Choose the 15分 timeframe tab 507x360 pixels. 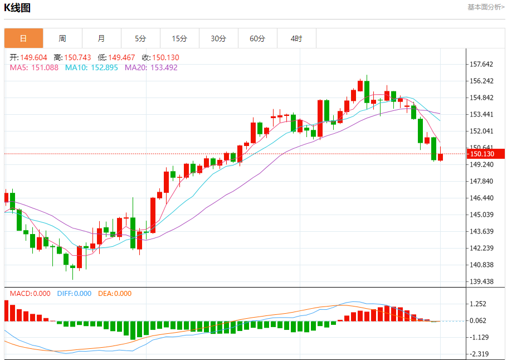click(x=179, y=38)
